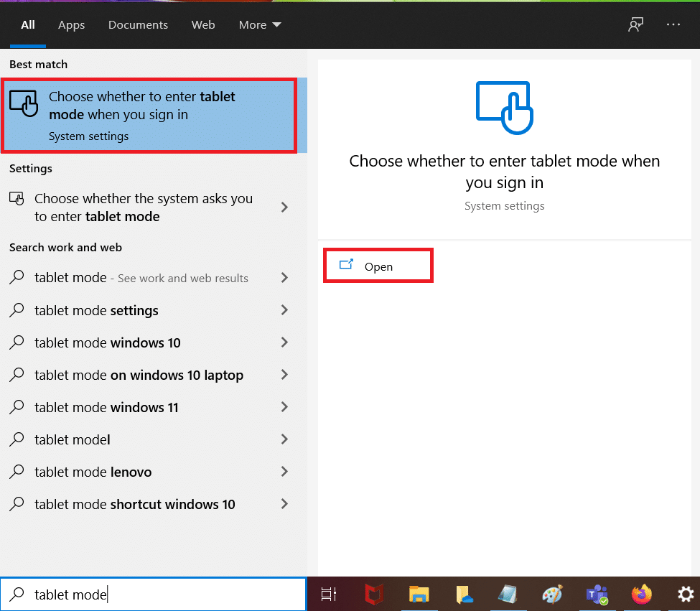The width and height of the screenshot is (700, 611).
Task: Open Paint from the taskbar
Action: (553, 594)
